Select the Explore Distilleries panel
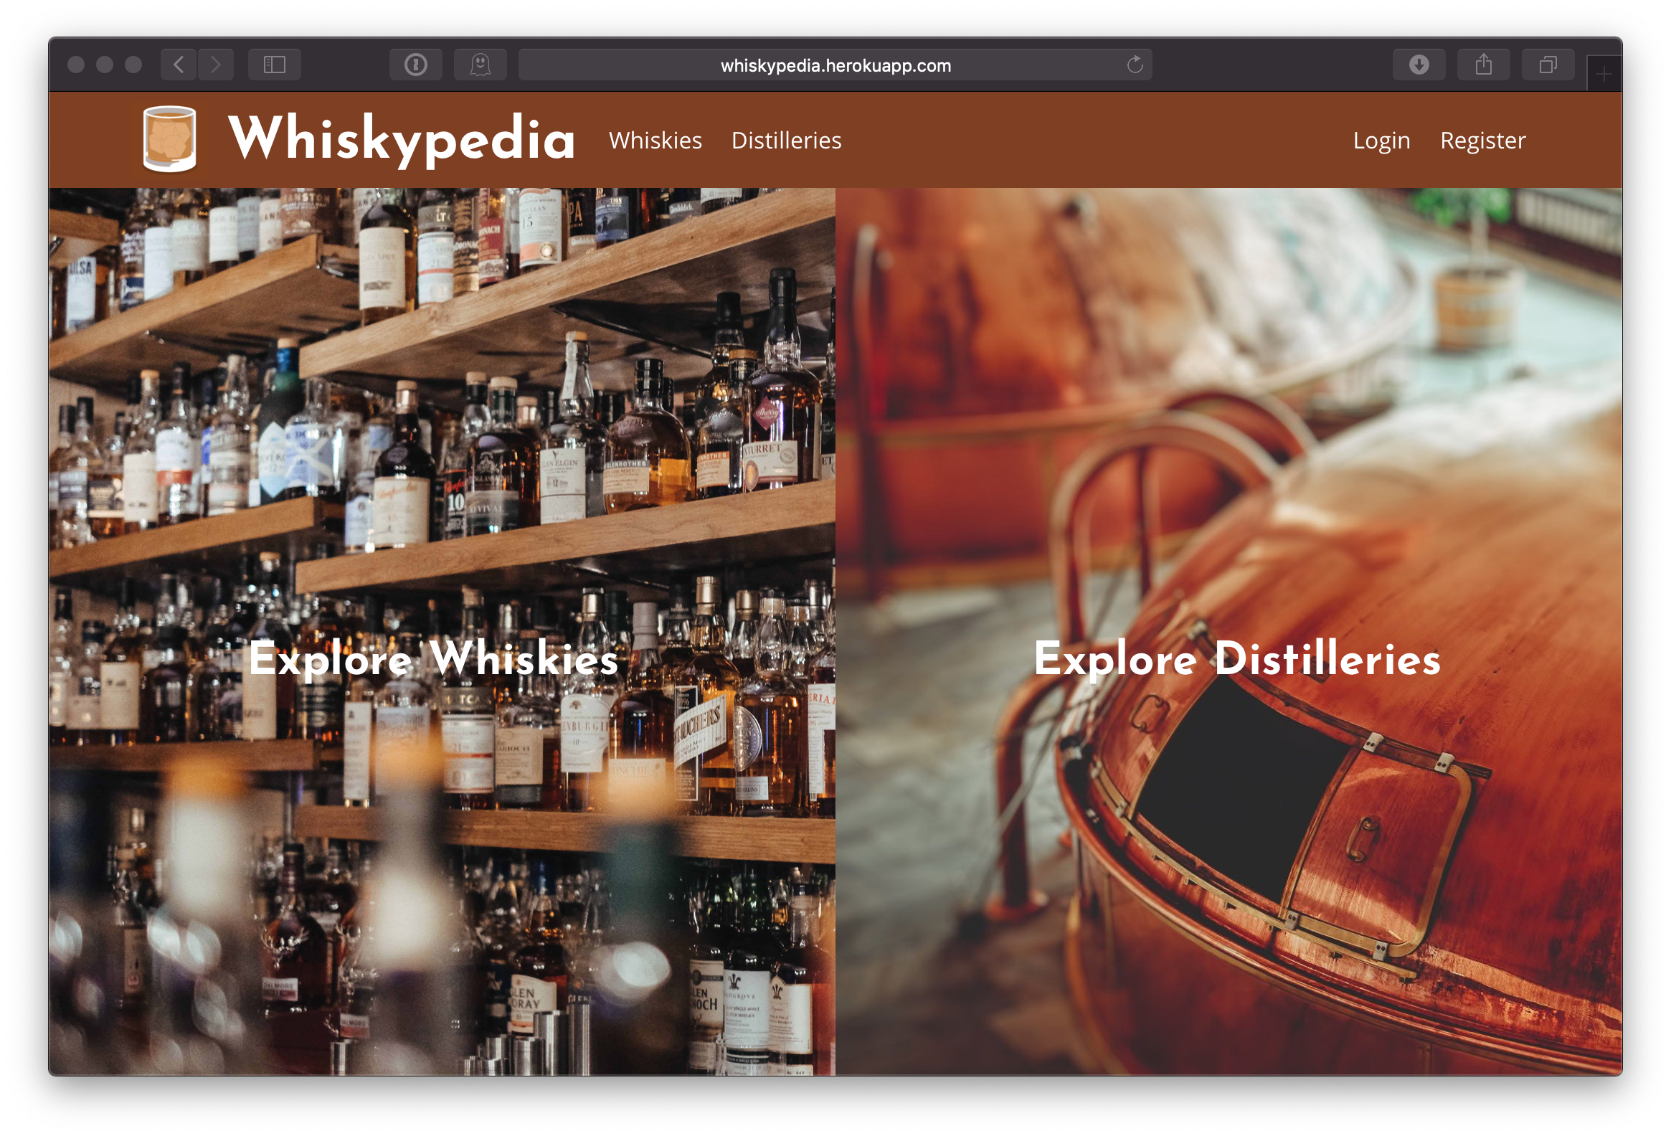 point(1236,658)
